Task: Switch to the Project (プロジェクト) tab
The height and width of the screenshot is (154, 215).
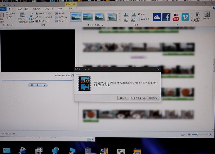Action: coord(49,9)
